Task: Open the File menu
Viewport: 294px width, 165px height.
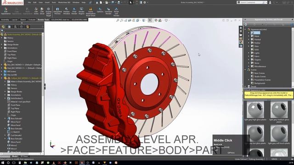Action: (29, 3)
